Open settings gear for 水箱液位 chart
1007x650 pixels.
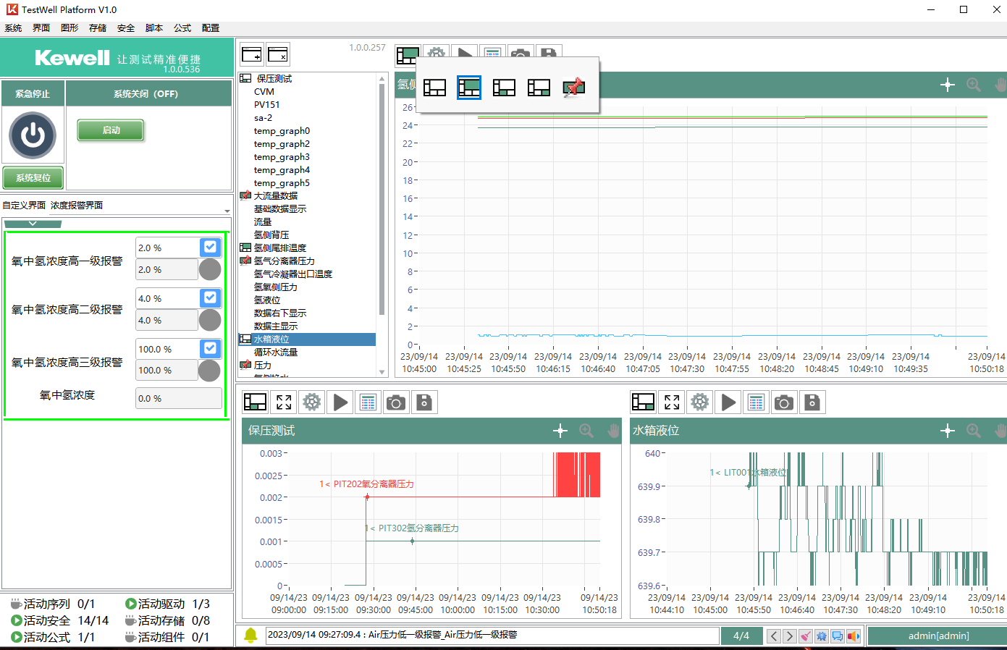699,402
